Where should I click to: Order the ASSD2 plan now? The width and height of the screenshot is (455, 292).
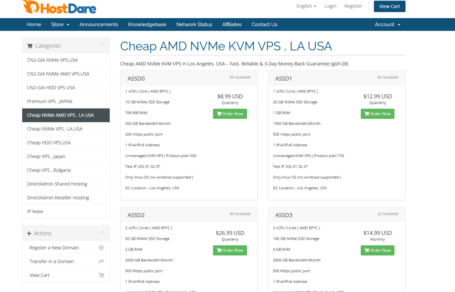tap(230, 250)
